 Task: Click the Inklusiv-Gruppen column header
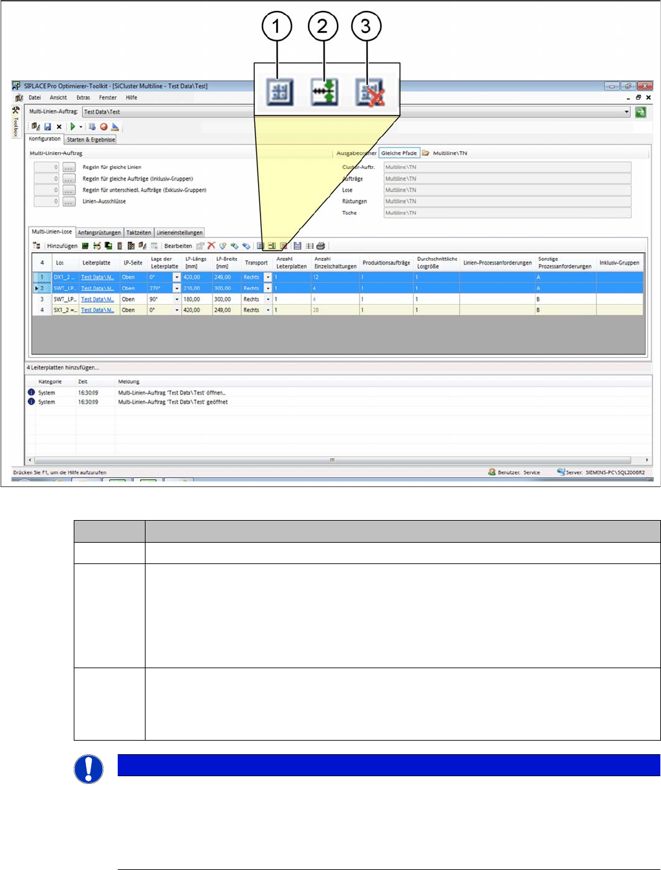coord(620,263)
